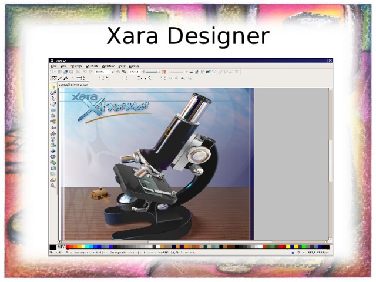
Task: Select the Shadow tool
Action: click(53, 145)
